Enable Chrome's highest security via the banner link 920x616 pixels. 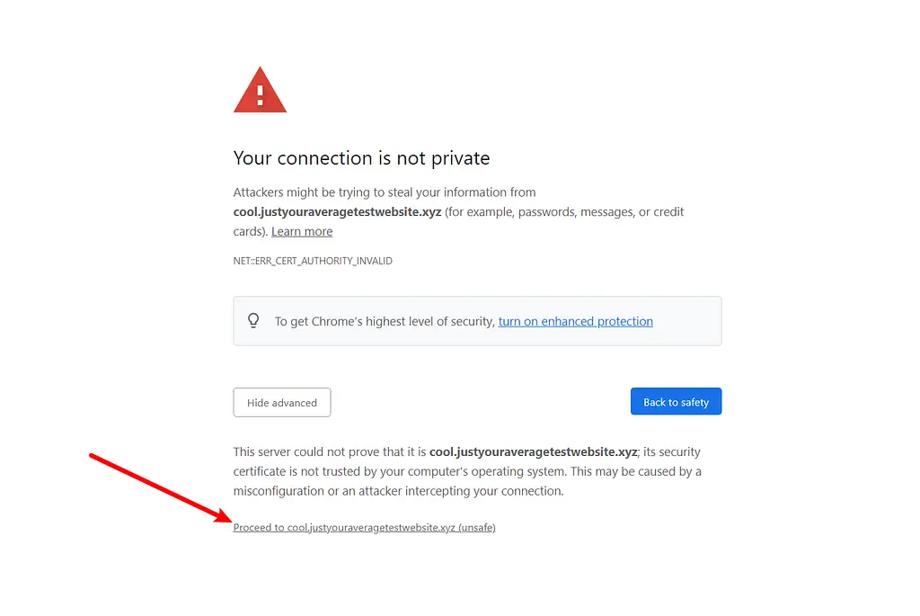pyautogui.click(x=575, y=321)
